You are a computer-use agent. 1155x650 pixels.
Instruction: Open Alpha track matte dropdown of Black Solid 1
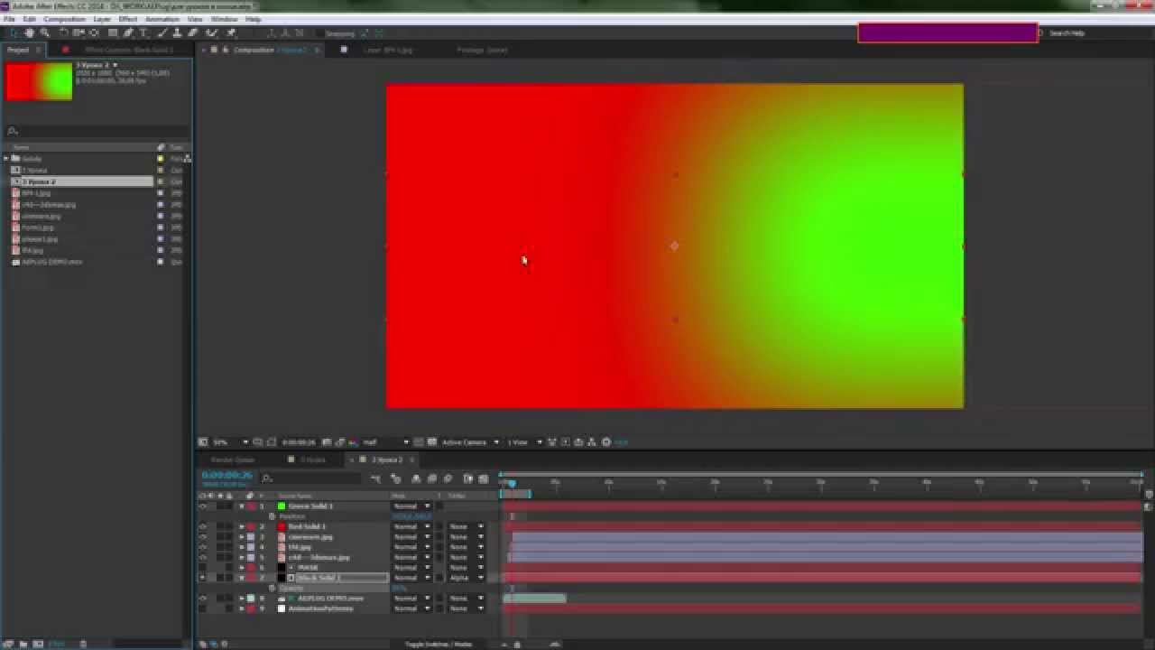467,578
